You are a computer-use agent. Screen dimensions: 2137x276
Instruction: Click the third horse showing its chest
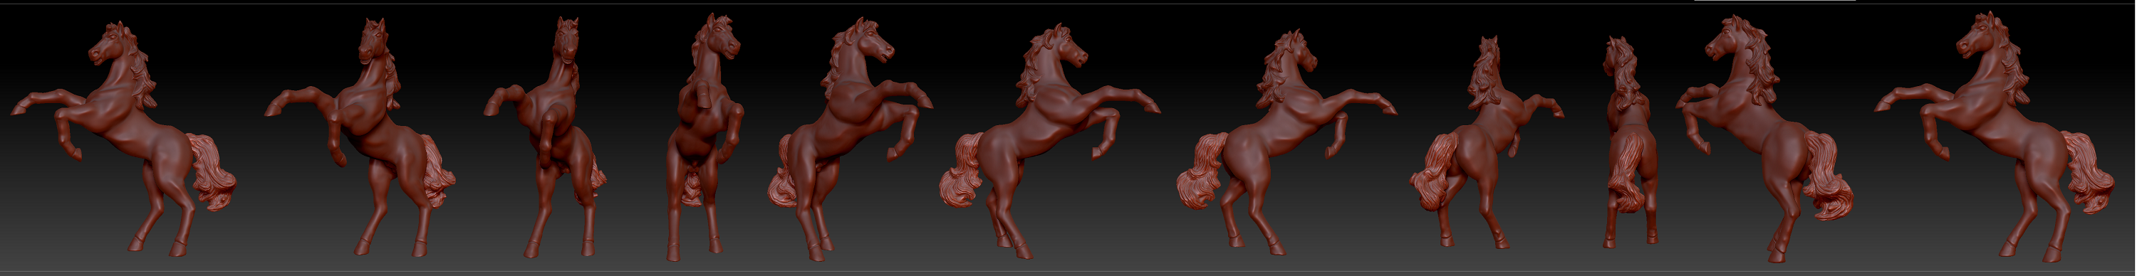coord(545,137)
